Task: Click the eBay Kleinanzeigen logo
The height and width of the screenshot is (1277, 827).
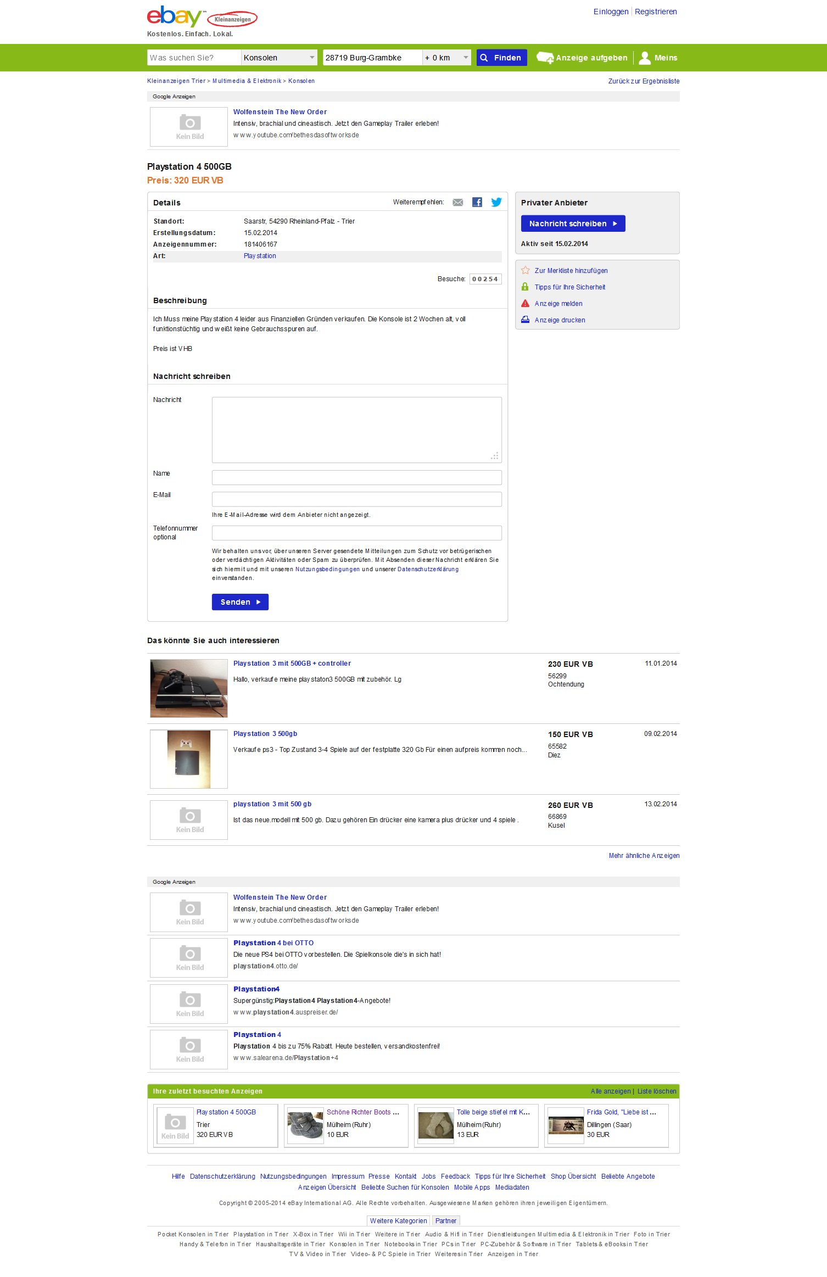Action: pyautogui.click(x=201, y=18)
